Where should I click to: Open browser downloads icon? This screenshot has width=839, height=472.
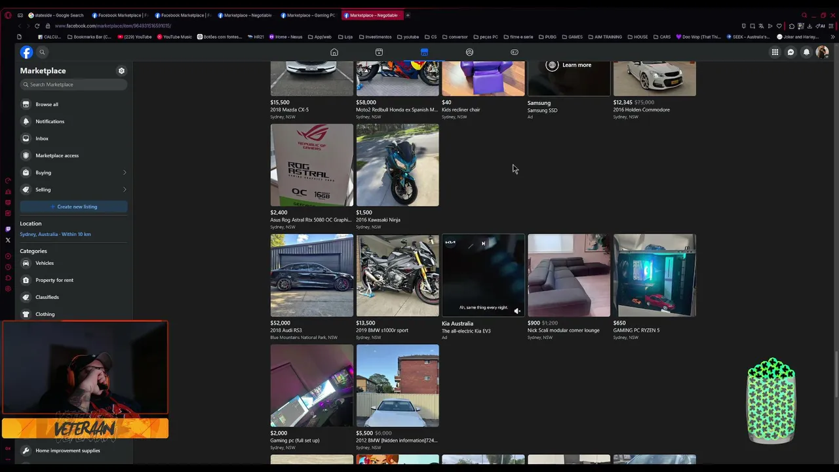pos(810,26)
